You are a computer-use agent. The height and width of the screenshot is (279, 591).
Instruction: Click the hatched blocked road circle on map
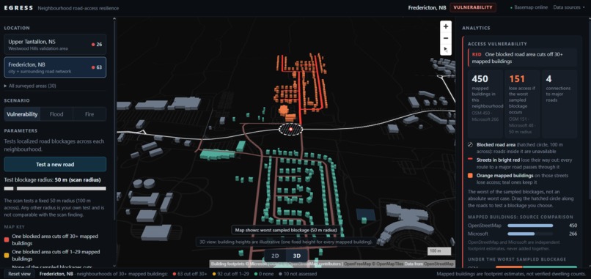coord(290,129)
